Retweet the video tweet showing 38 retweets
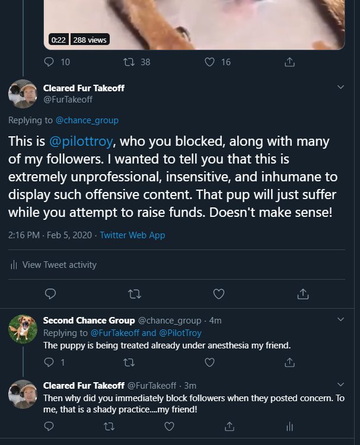Image resolution: width=360 pixels, height=445 pixels. 129,62
